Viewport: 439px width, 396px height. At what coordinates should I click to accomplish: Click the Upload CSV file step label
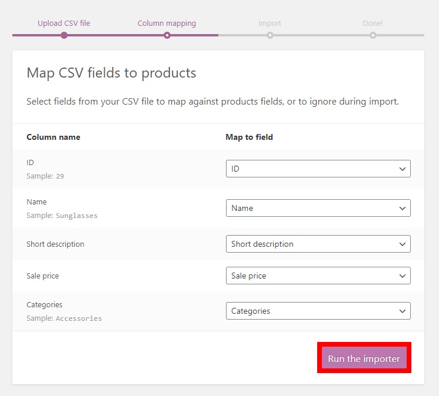click(64, 24)
